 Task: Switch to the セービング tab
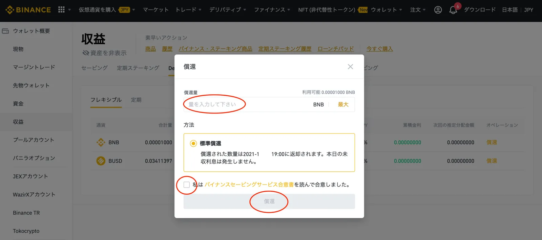pyautogui.click(x=95, y=68)
